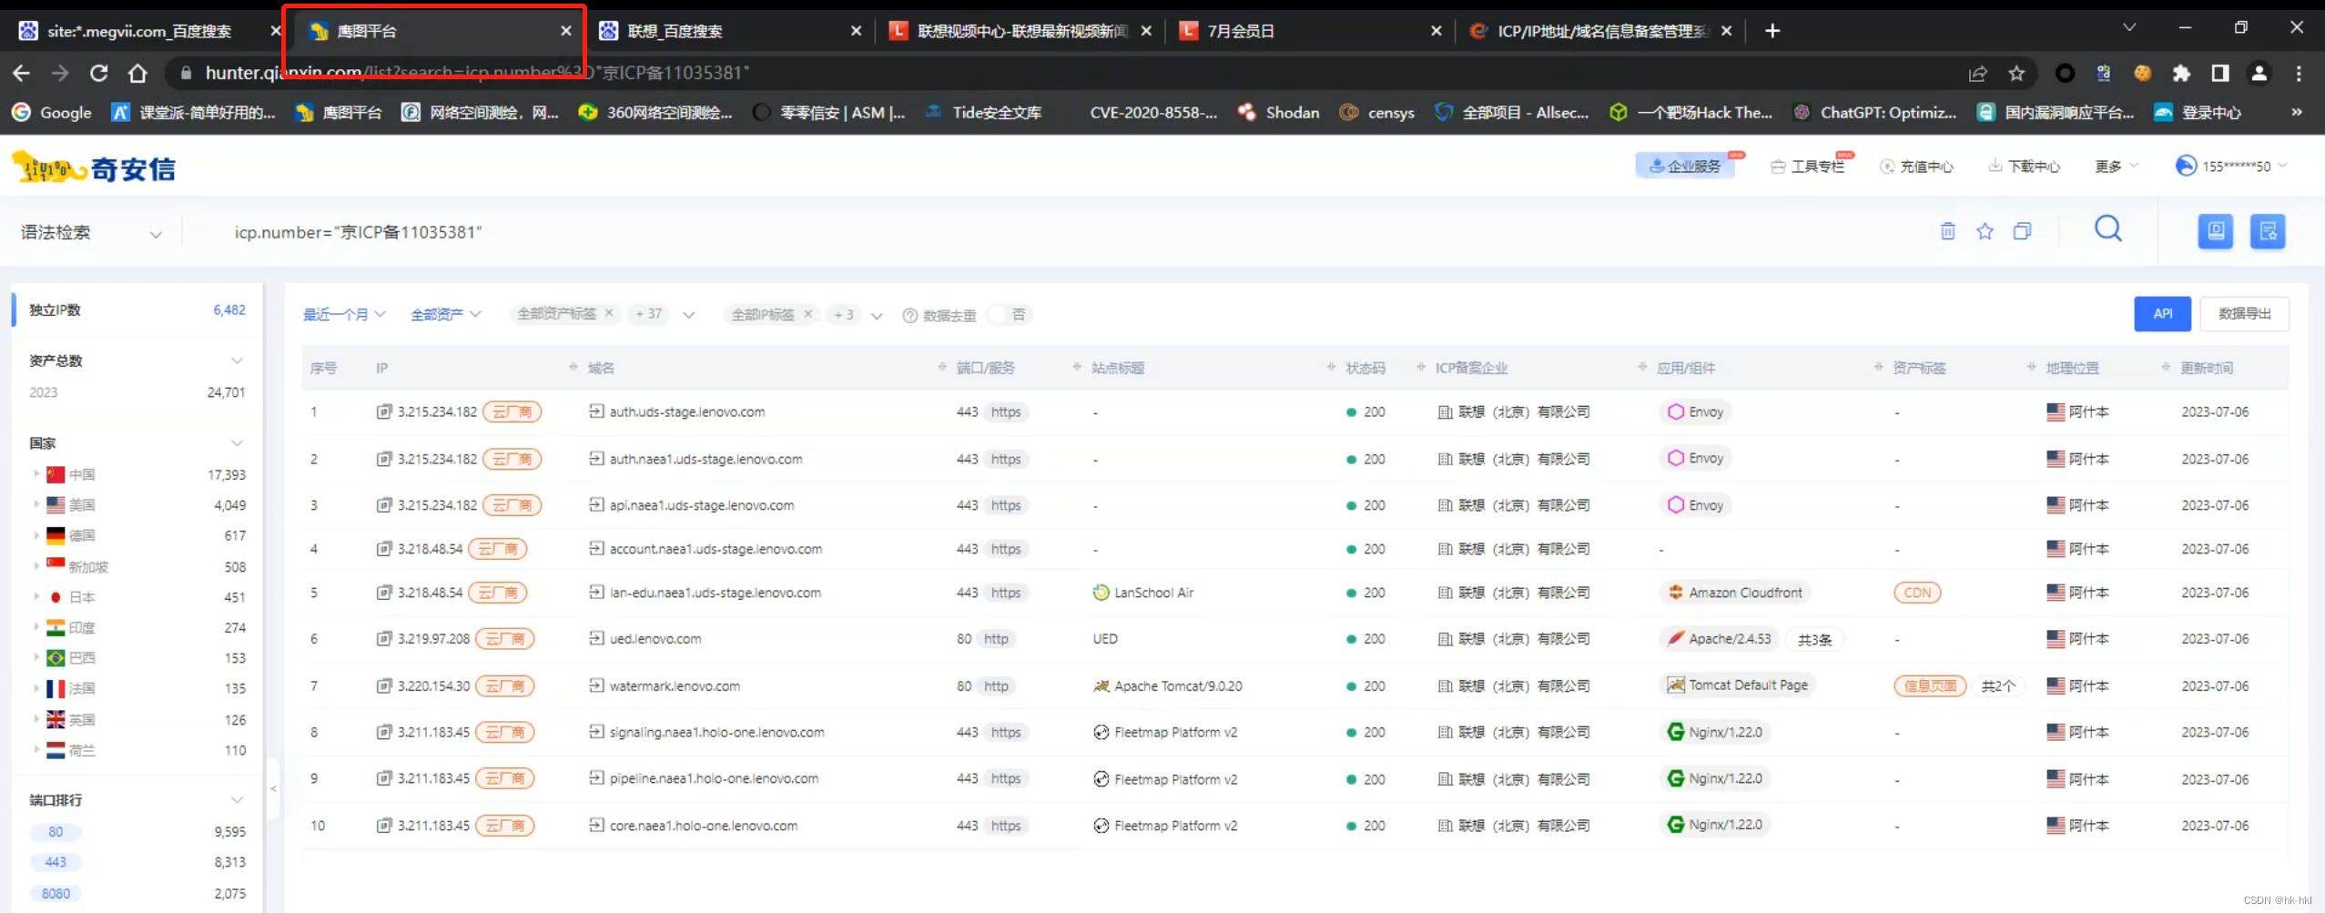Expand the IP tags +3 chevron
Viewport: 2325px width, 913px height.
pyautogui.click(x=877, y=317)
